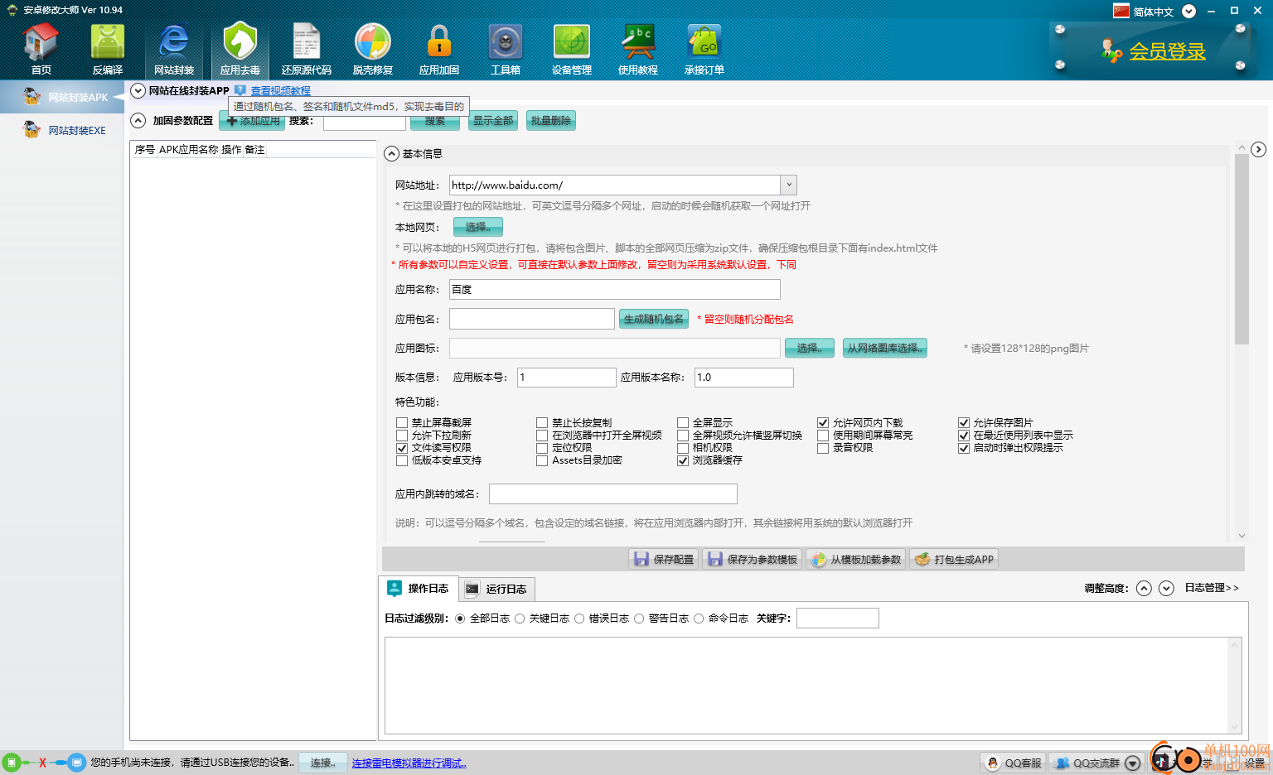
Task: Enable 低版本安卓支持 checkbox
Action: tap(403, 460)
